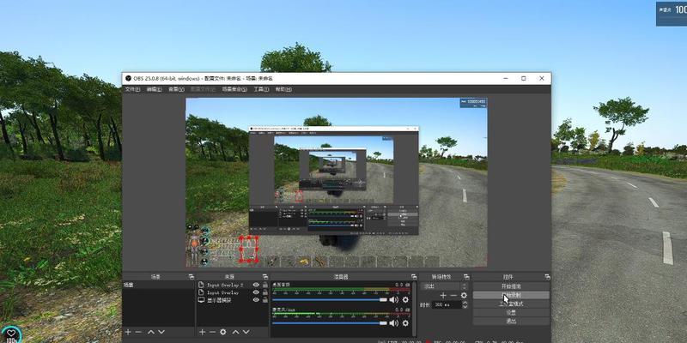This screenshot has height=343, width=687.
Task: Open the 帮助(H) menu
Action: click(283, 89)
